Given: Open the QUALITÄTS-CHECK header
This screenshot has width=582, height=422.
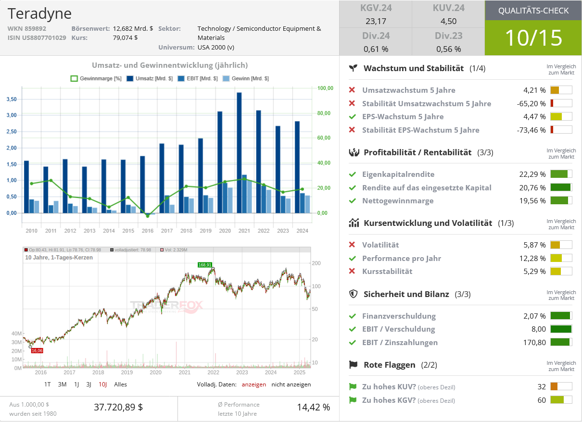Looking at the screenshot, I should coord(533,11).
